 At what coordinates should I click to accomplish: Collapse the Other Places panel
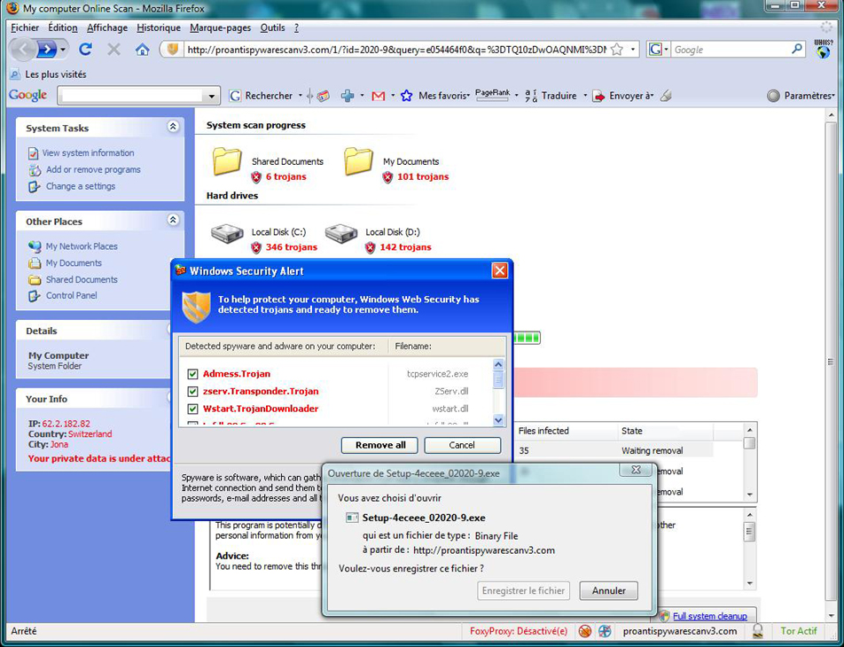(x=173, y=221)
